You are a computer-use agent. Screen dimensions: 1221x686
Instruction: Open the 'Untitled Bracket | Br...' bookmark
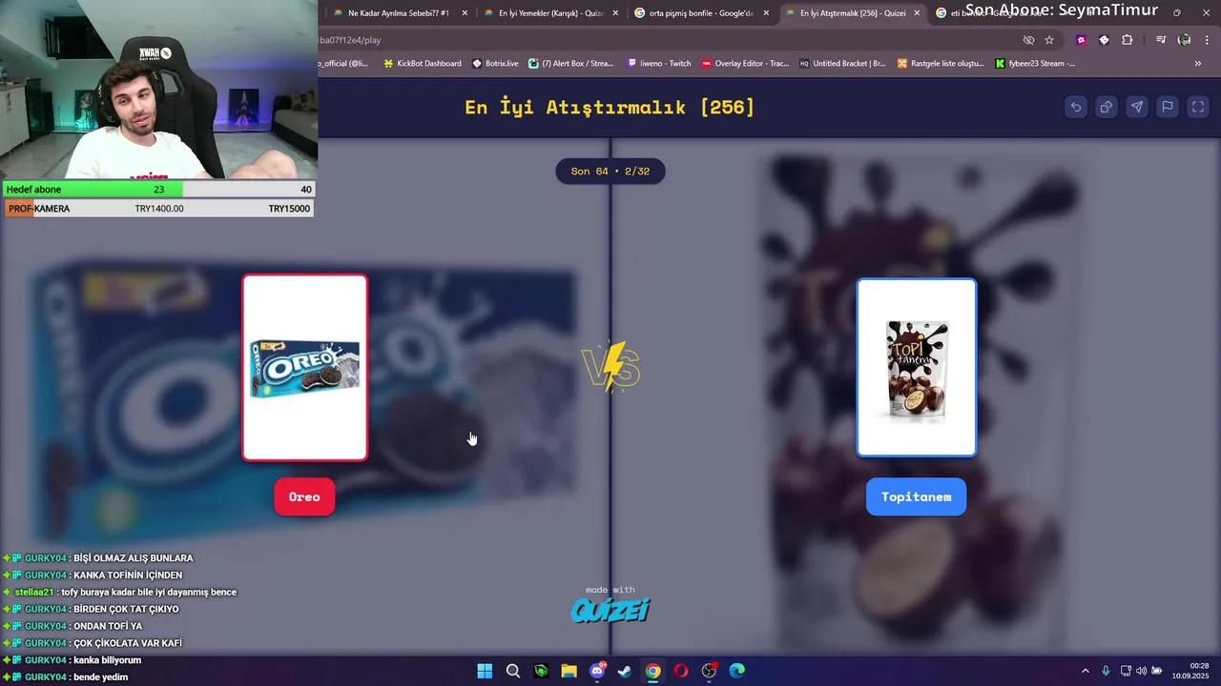pyautogui.click(x=842, y=64)
